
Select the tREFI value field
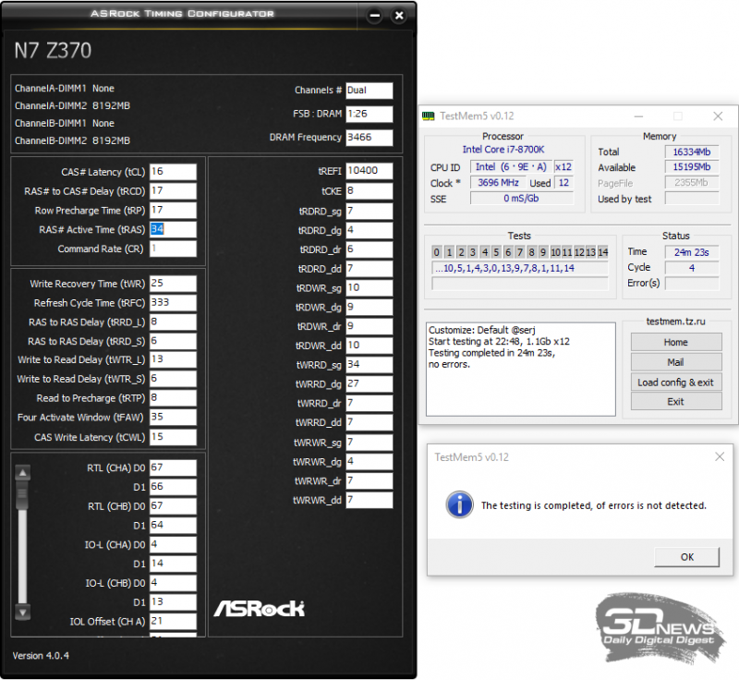(369, 171)
